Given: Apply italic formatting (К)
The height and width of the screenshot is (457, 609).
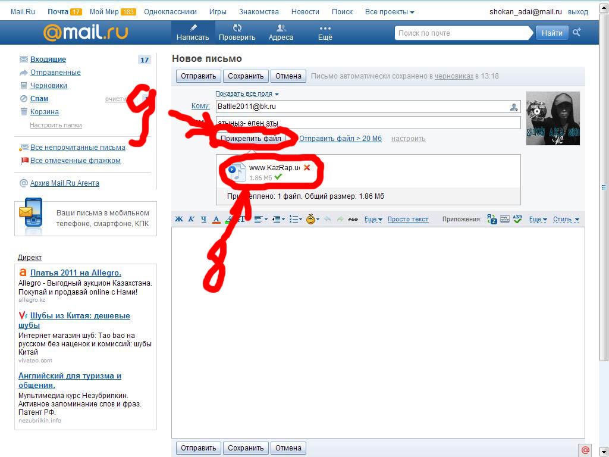Looking at the screenshot, I should click(191, 219).
